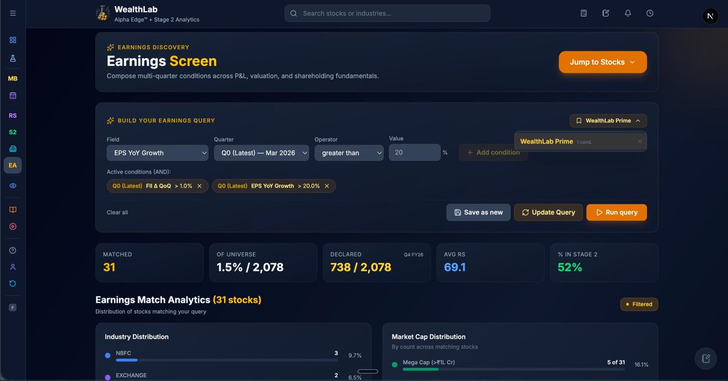
Task: Click the Value input field showing 20
Action: click(x=414, y=153)
